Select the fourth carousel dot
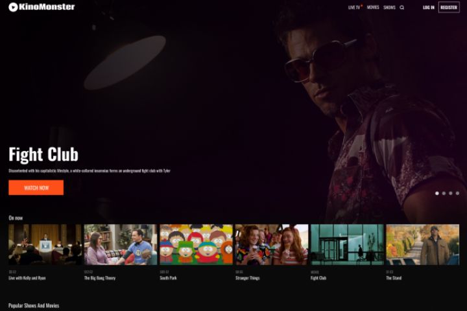Screen dimensions: 467x311 457,194
